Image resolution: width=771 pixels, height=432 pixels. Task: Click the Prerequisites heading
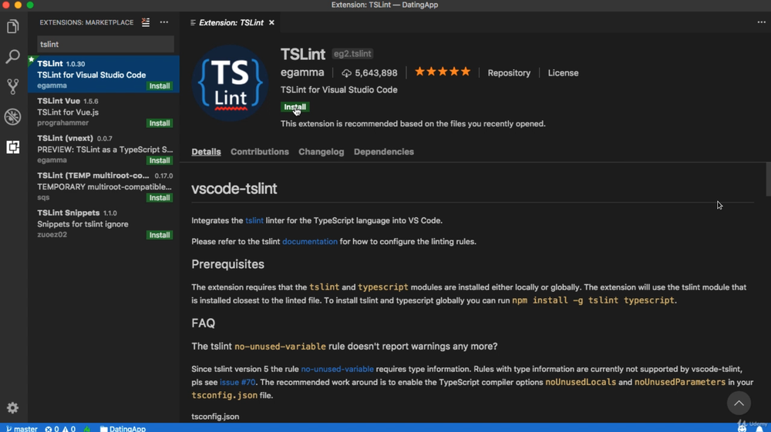coord(227,264)
